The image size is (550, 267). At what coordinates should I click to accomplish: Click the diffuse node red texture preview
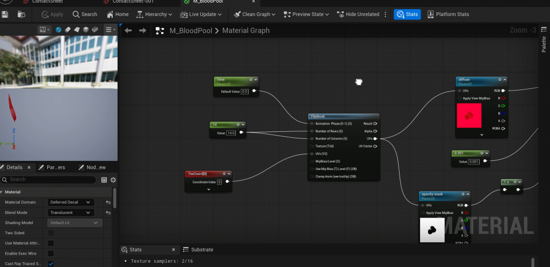click(468, 115)
